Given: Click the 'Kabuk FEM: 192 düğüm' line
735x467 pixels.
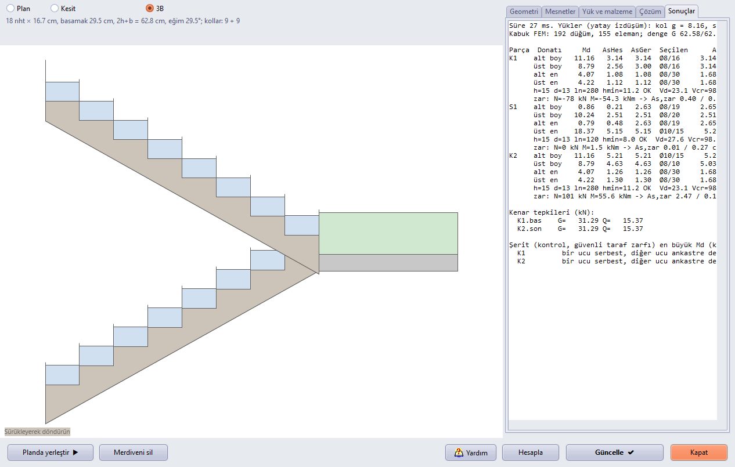Looking at the screenshot, I should (613, 34).
